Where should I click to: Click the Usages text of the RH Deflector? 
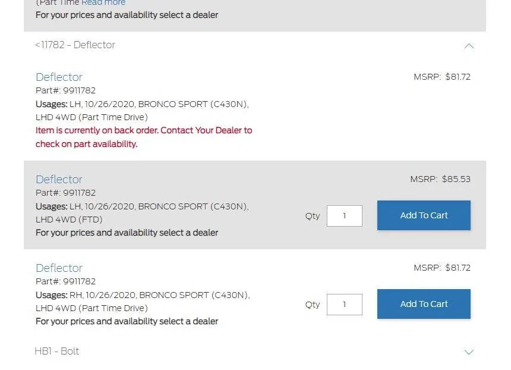click(143, 302)
